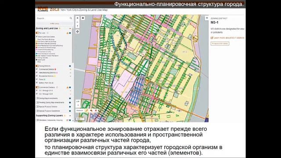Reset the map north compass button
The width and height of the screenshot is (281, 158).
77,26
